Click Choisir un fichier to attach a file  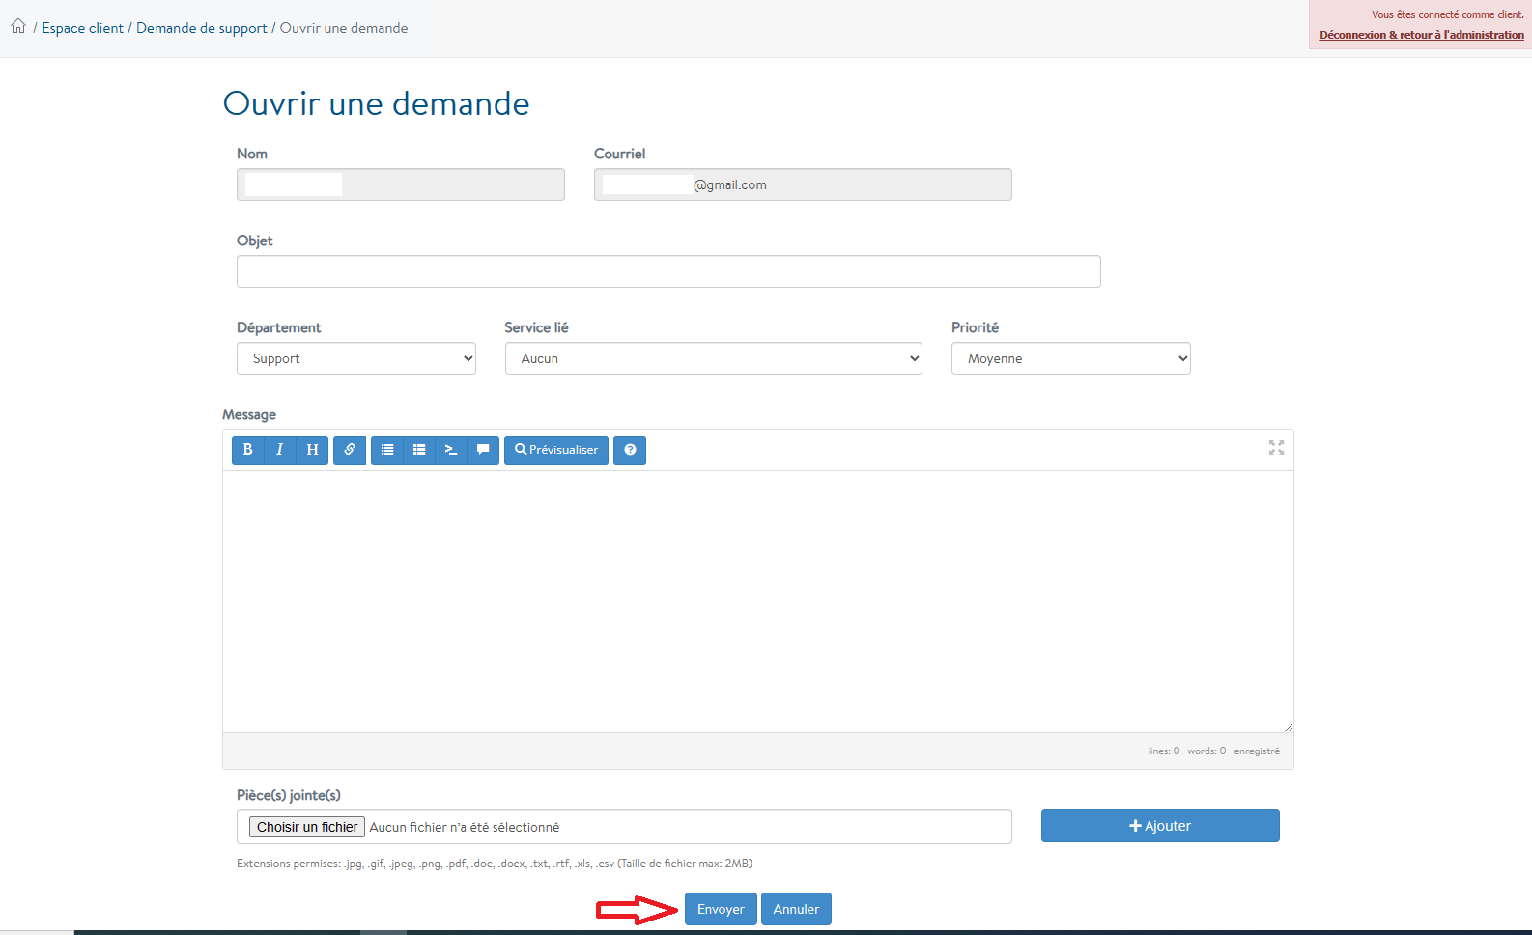pyautogui.click(x=307, y=827)
